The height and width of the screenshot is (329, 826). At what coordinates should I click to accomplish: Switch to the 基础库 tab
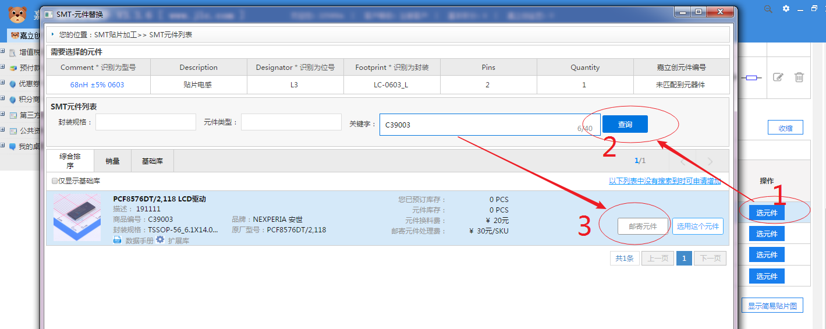coord(152,161)
